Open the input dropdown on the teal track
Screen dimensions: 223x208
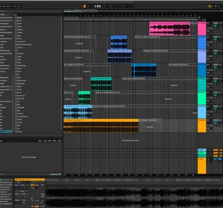210,78
